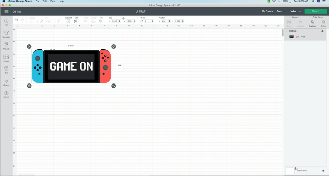
Task: Collapse the Flatten layer group
Action: click(287, 31)
